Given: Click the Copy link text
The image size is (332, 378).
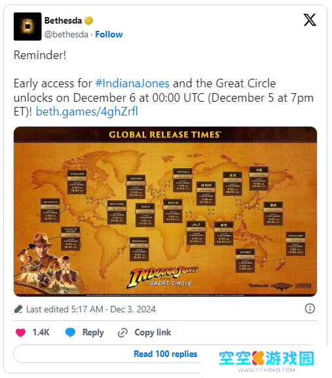Looking at the screenshot, I should coord(153,333).
